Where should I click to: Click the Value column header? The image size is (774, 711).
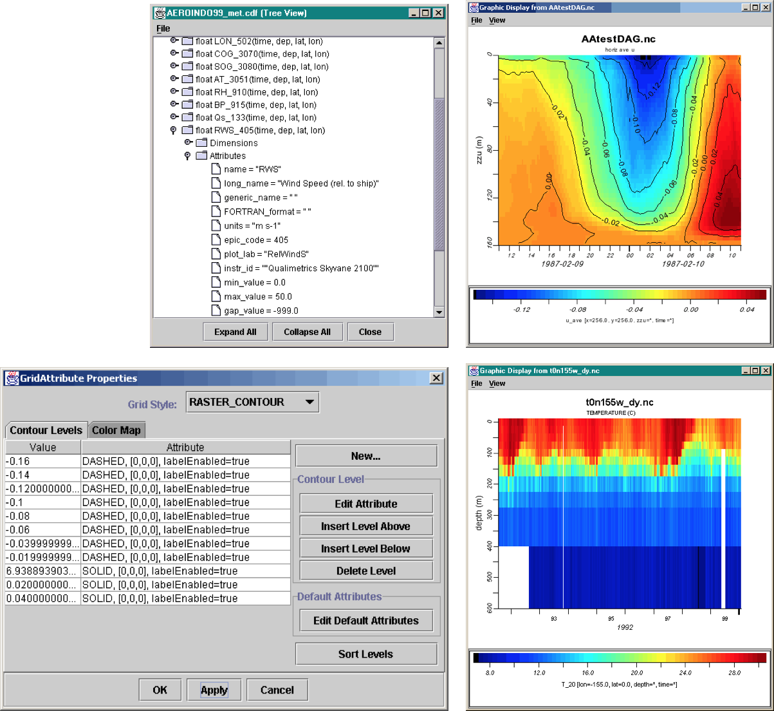[43, 447]
